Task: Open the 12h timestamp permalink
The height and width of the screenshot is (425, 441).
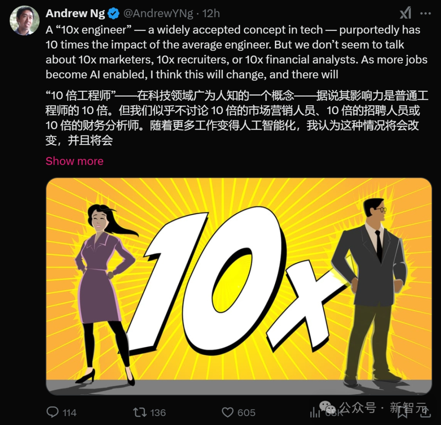Action: [211, 13]
